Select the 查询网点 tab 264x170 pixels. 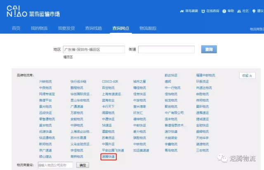121,28
